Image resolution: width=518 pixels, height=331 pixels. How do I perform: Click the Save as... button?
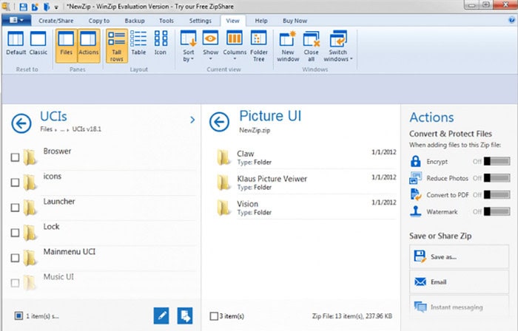(460, 256)
